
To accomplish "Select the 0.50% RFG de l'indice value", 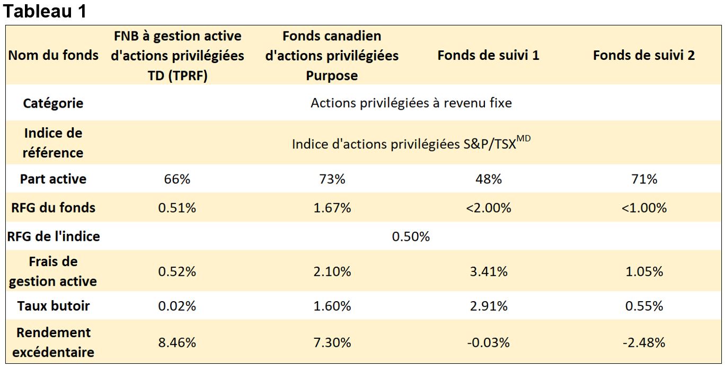I will tap(411, 236).
